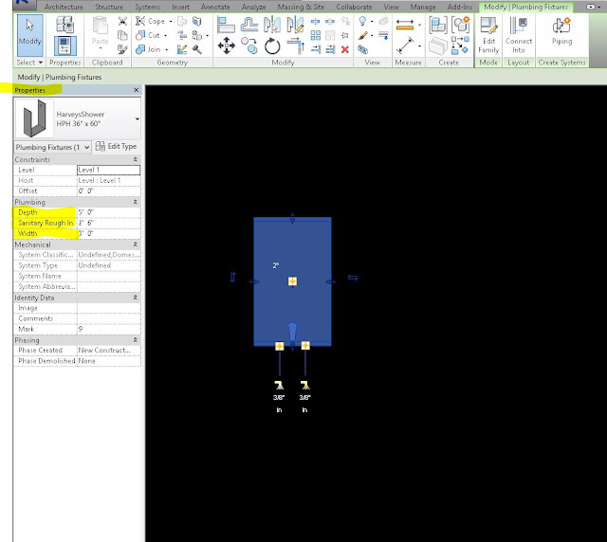Screen dimensions: 607x542
Task: Select the Demolish hammer tool
Action: tap(197, 49)
